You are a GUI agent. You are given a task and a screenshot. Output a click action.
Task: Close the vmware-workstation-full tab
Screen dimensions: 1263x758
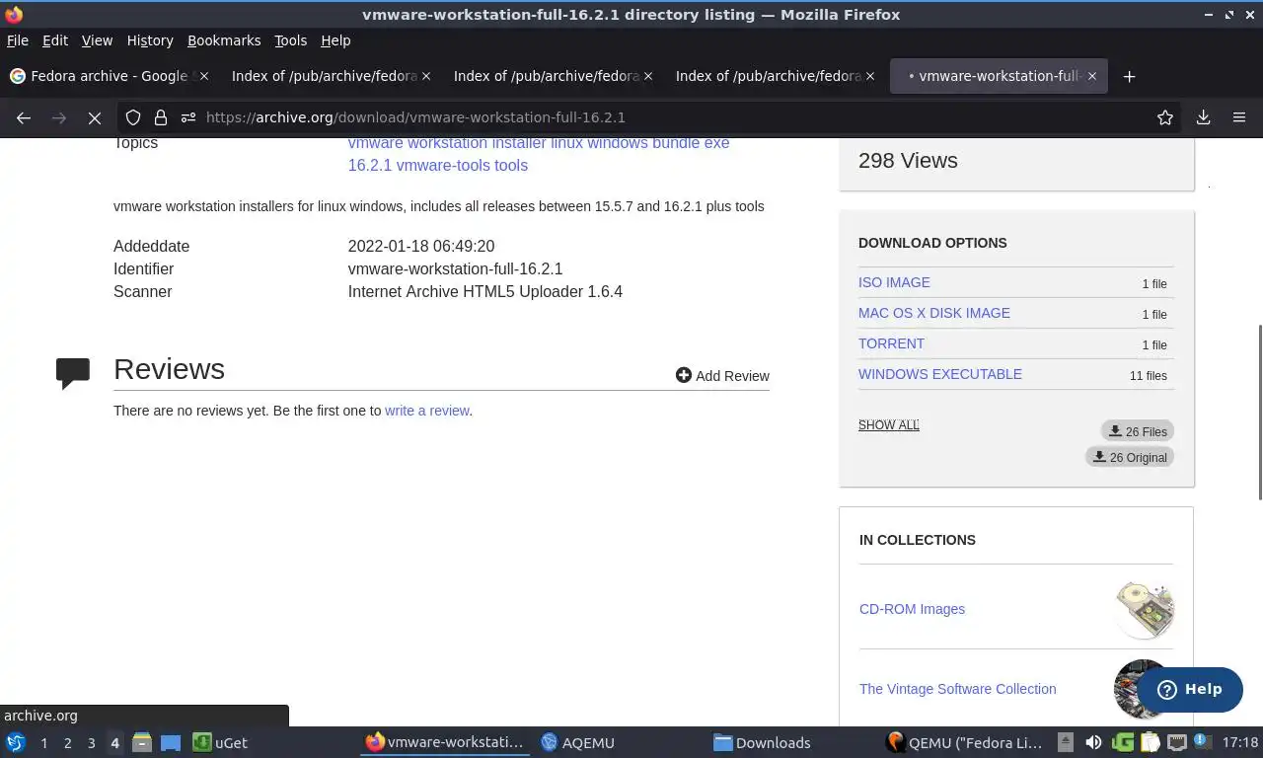1092,76
